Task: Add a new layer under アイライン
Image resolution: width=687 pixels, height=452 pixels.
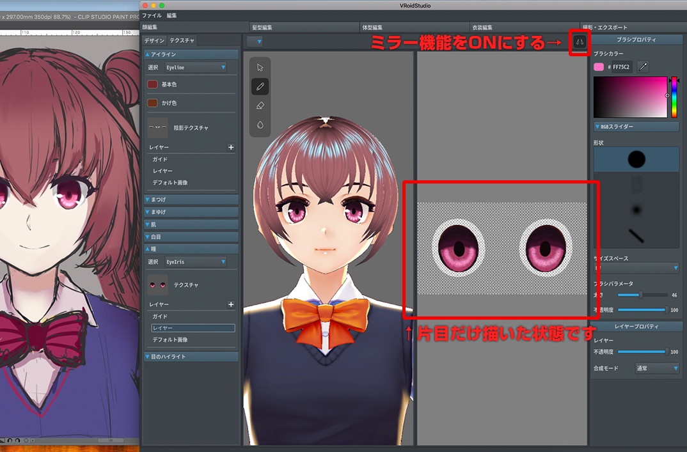Action: (231, 147)
